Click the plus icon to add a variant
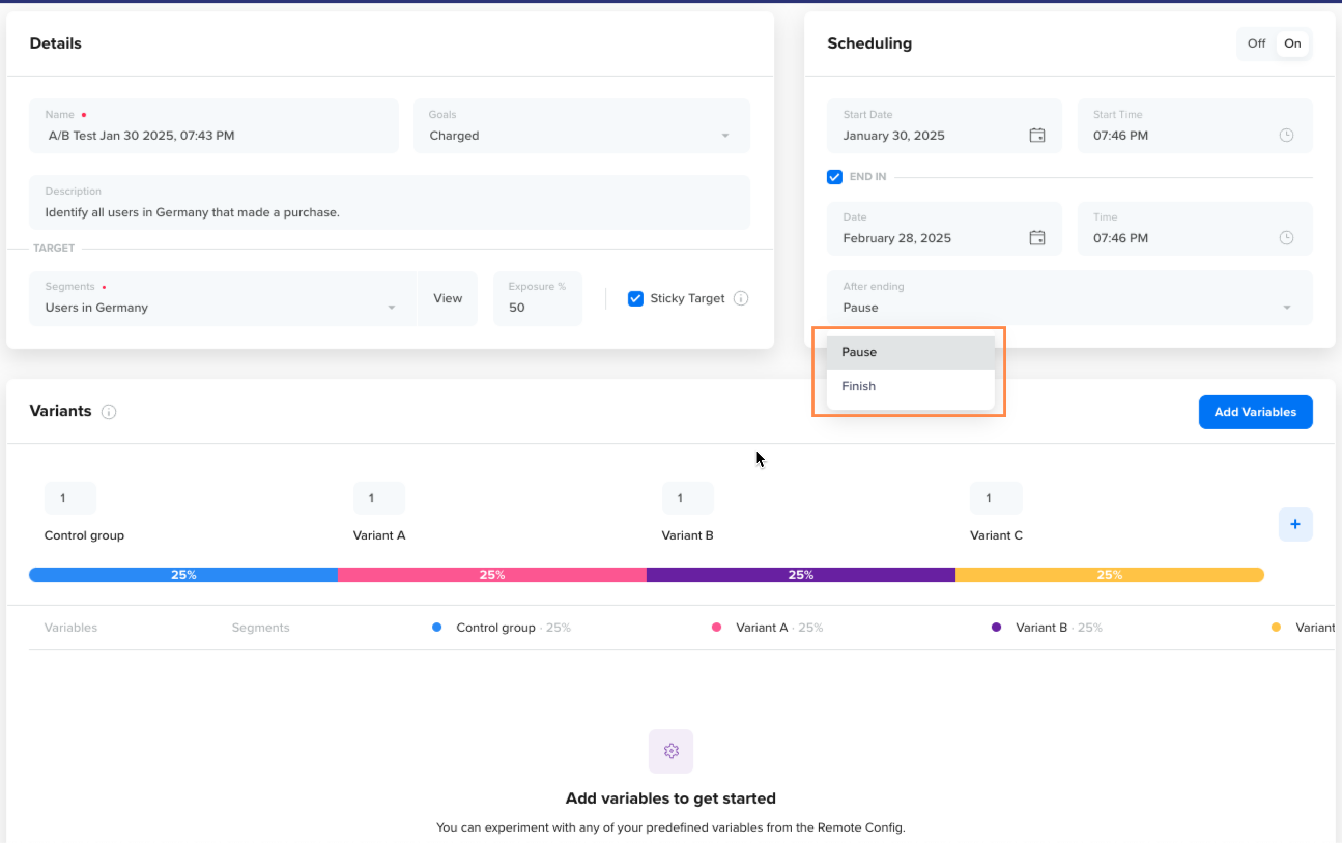Screen dimensions: 1342x843 point(1295,524)
